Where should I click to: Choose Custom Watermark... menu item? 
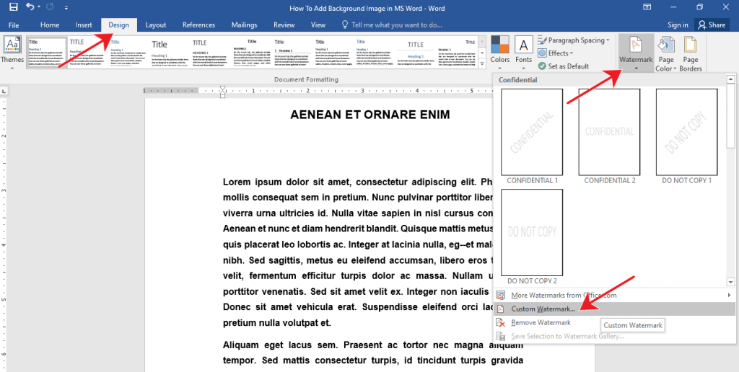click(614, 309)
